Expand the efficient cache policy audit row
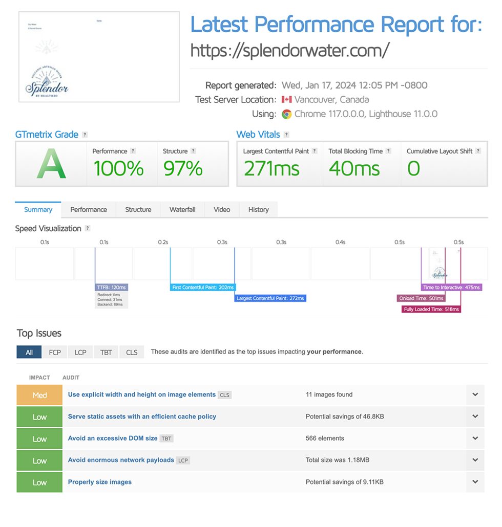The height and width of the screenshot is (527, 502). tap(475, 416)
